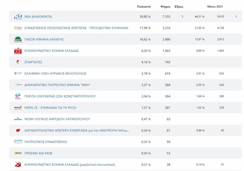Click the Μάιος 2023 column header
The height and width of the screenshot is (171, 244).
[x=215, y=7]
